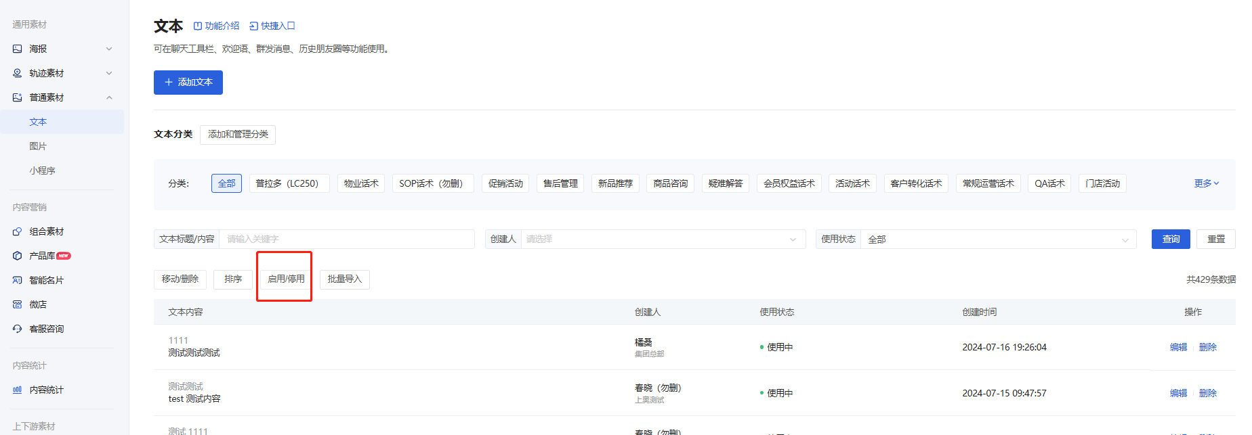Select the 促销活动 category
The height and width of the screenshot is (435, 1252).
505,183
